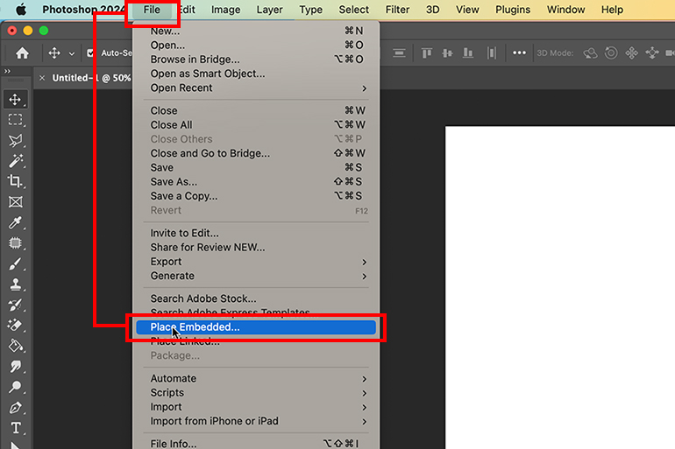
Task: Choose Open as Smart Object
Action: 257,74
